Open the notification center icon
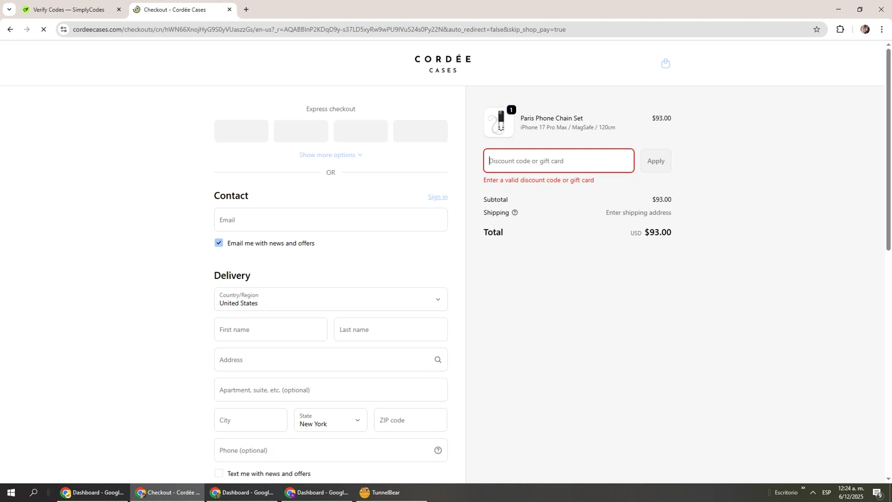Viewport: 892px width, 502px height. pyautogui.click(x=878, y=492)
